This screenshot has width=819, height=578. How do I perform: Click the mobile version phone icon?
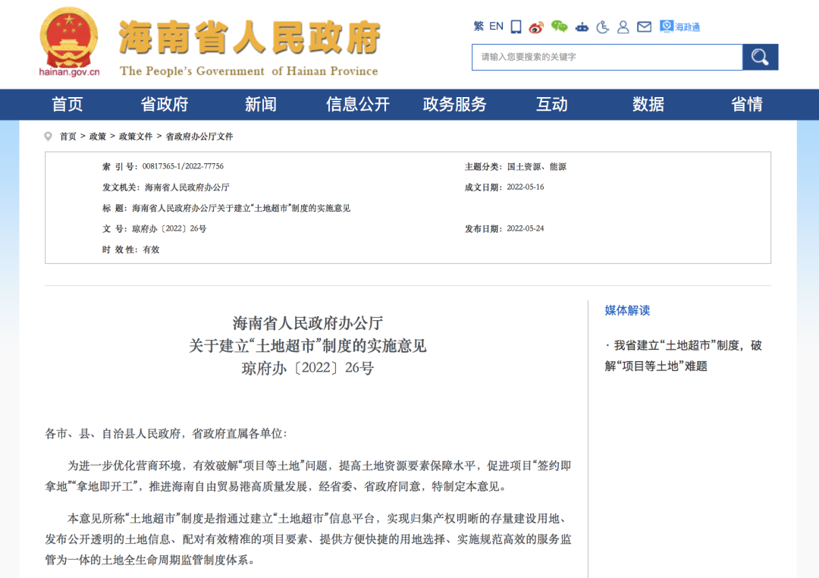(516, 27)
